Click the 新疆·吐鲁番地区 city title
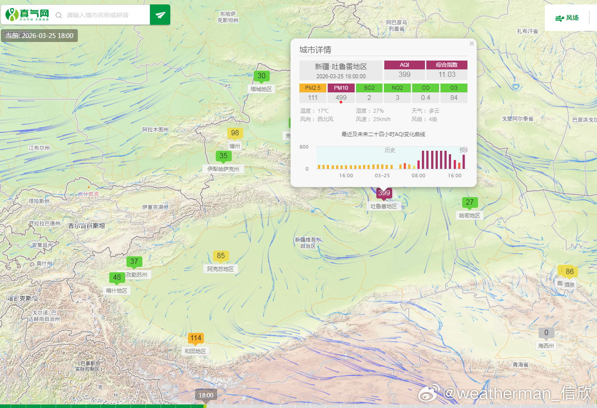 point(341,67)
